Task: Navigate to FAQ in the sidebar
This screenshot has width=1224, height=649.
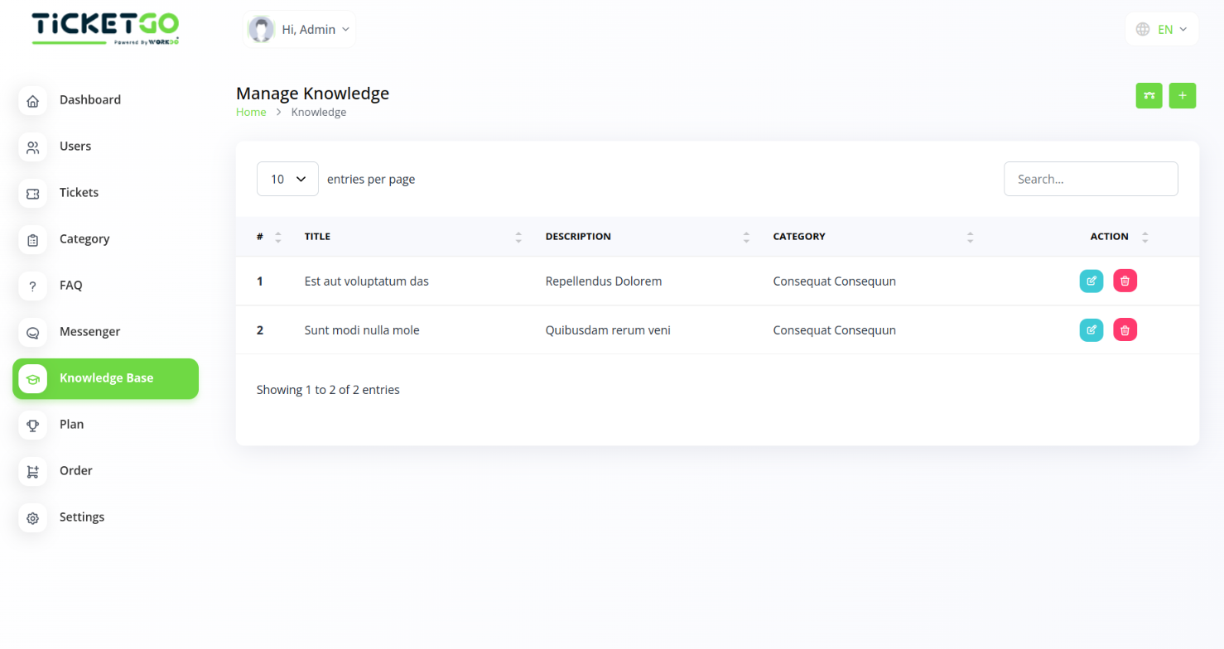Action: click(70, 285)
